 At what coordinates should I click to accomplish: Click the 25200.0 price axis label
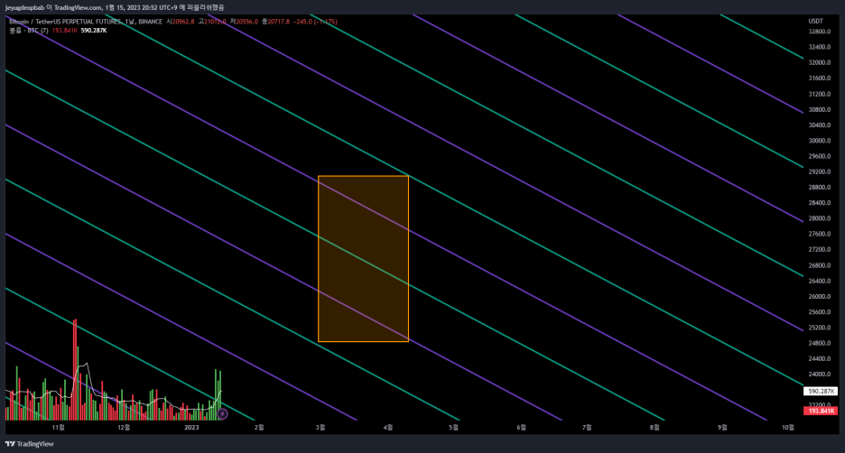click(819, 328)
